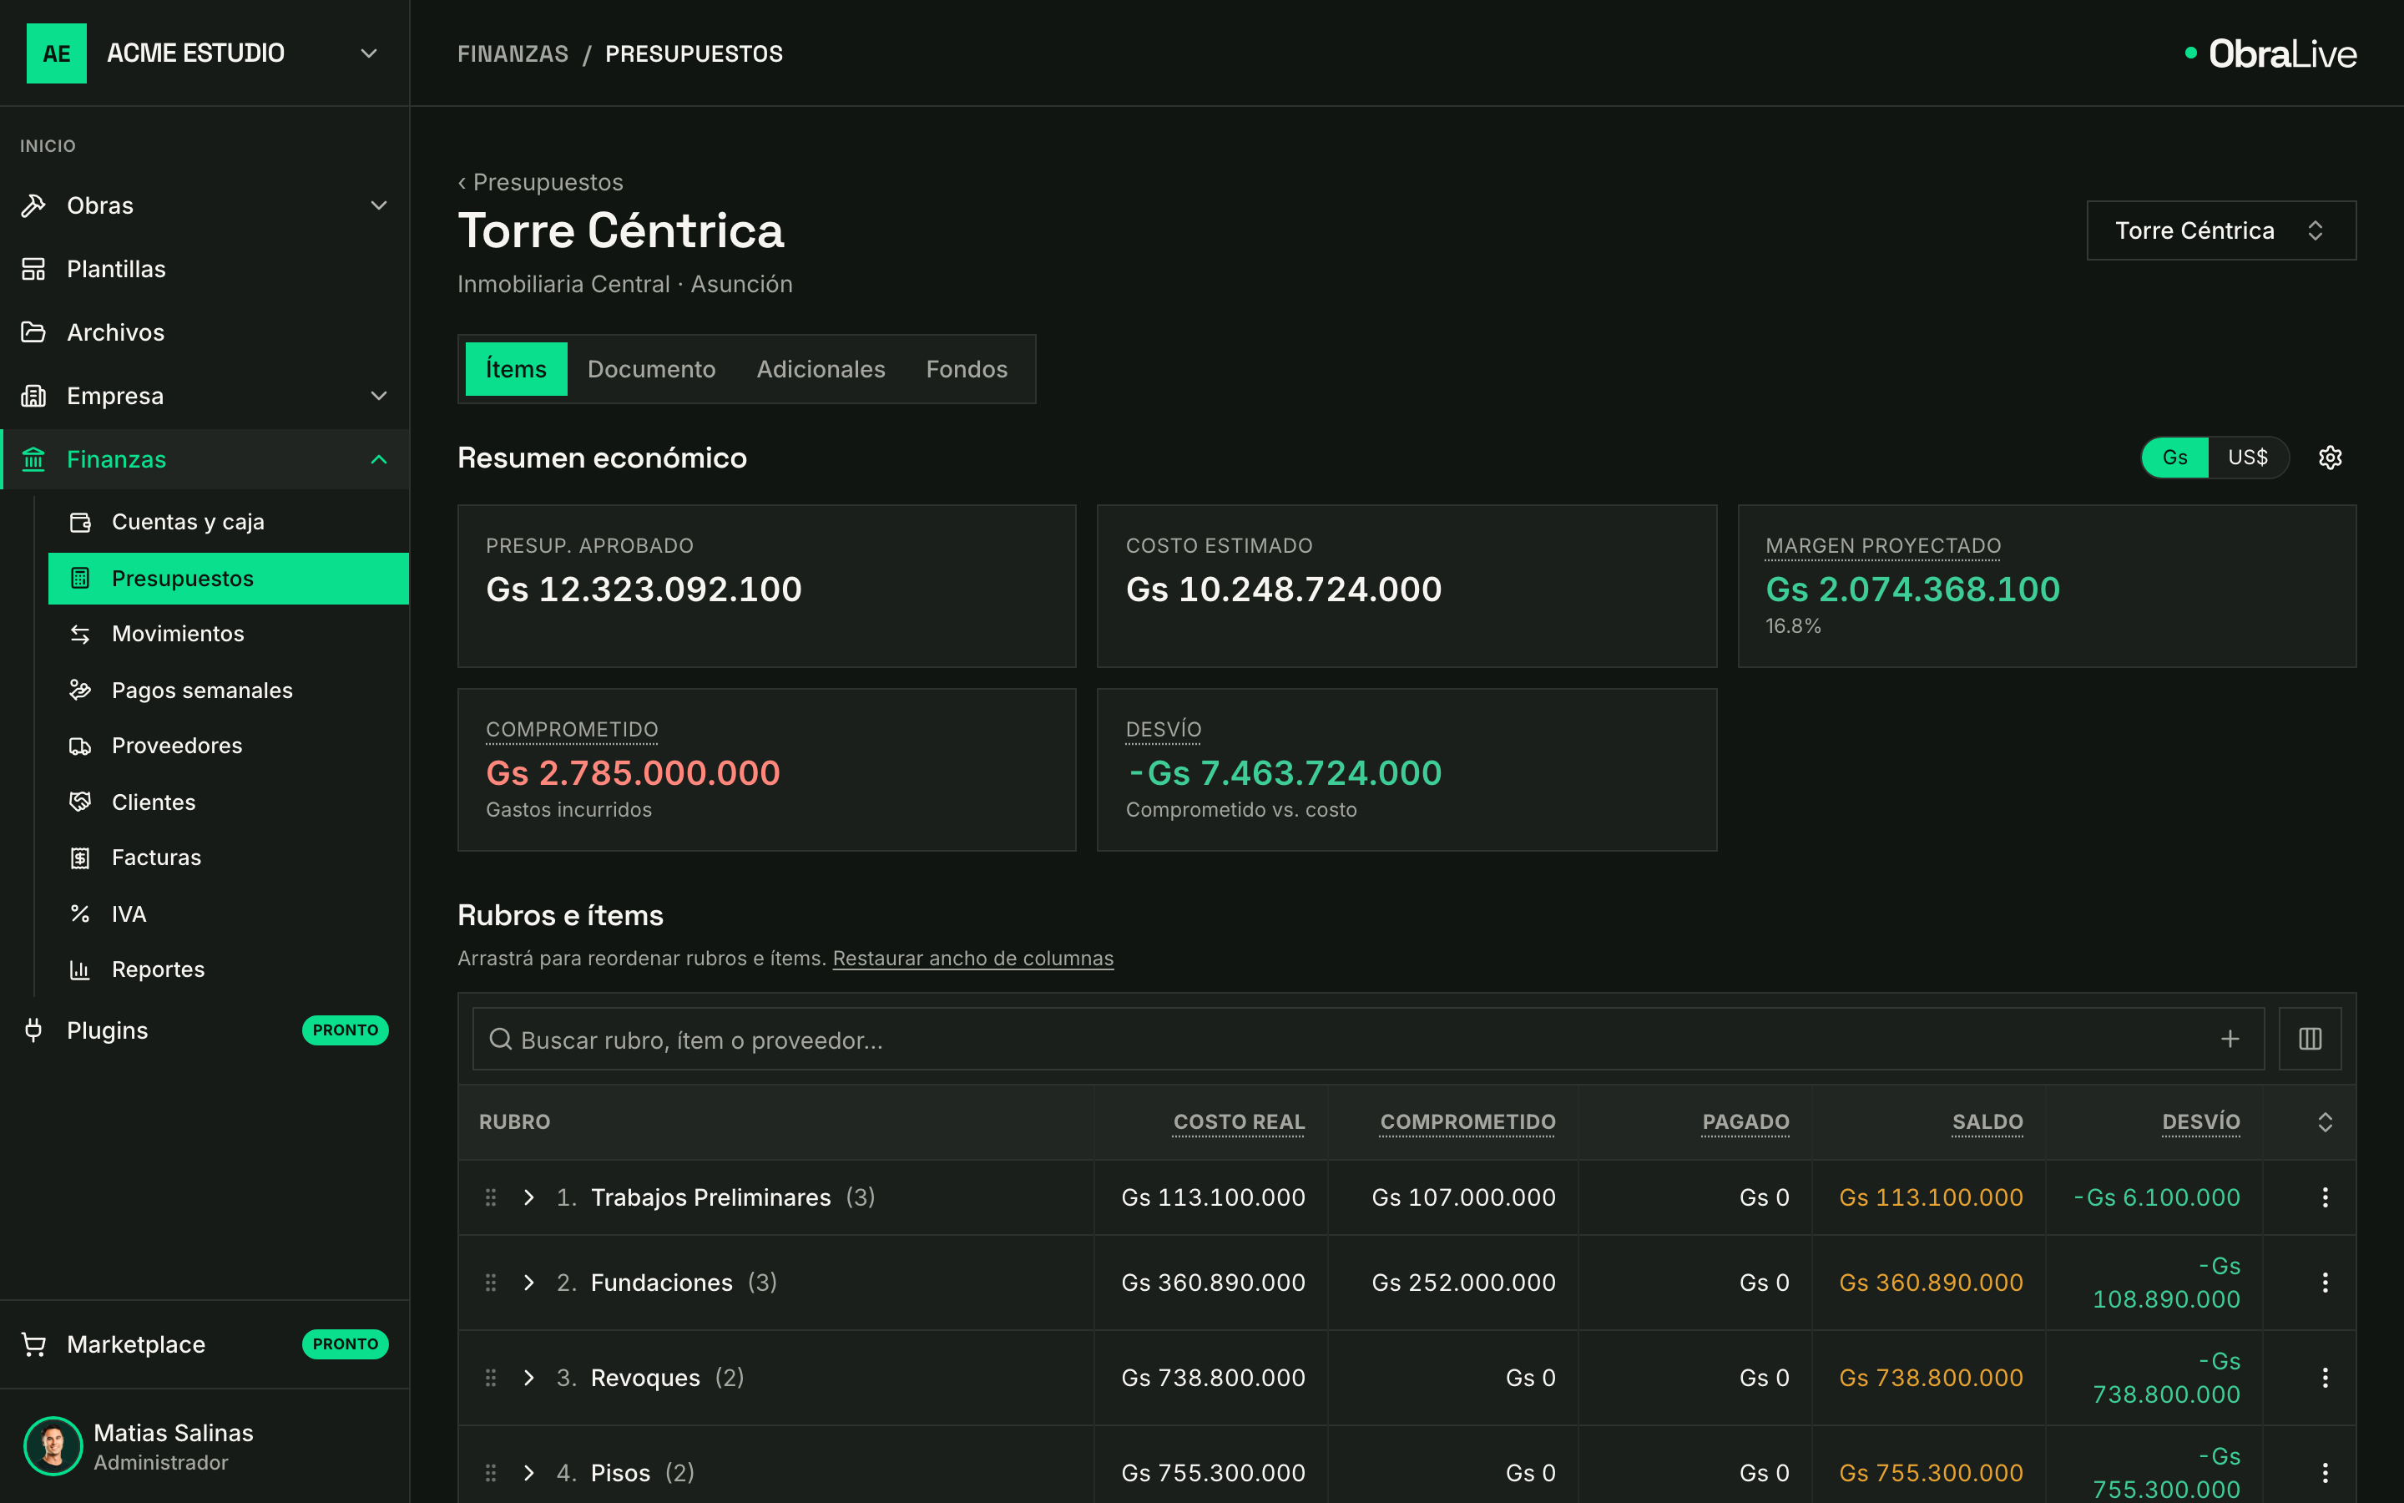
Task: Switch currency to US$
Action: (2247, 458)
